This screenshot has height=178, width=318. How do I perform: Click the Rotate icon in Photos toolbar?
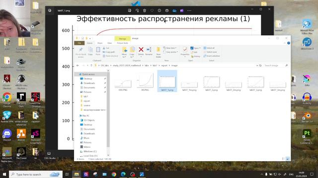[x=137, y=10]
